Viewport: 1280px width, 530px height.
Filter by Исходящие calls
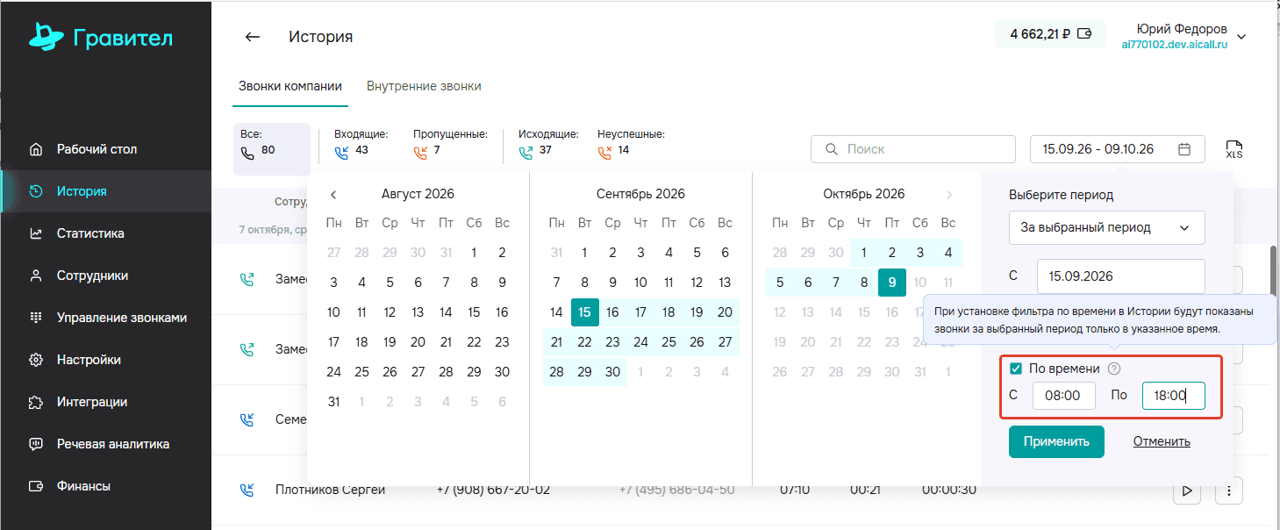tap(548, 143)
